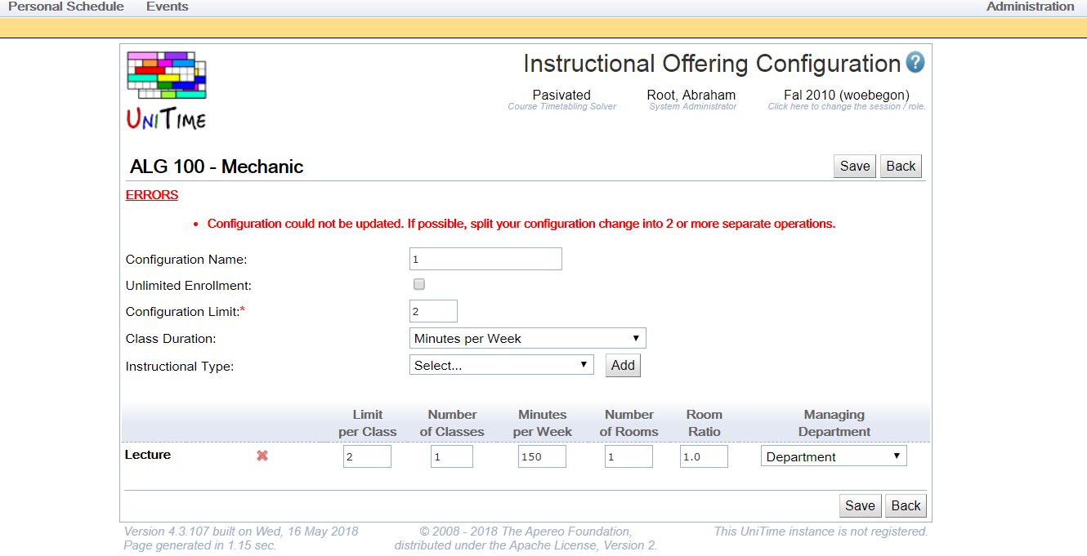Click Back at the bottom of the form

905,505
